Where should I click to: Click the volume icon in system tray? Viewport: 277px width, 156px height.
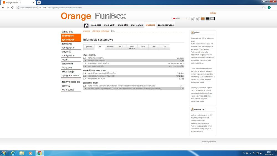click(261, 153)
